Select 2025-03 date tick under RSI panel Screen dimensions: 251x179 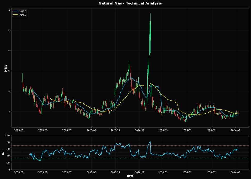pyautogui.click(x=19, y=173)
